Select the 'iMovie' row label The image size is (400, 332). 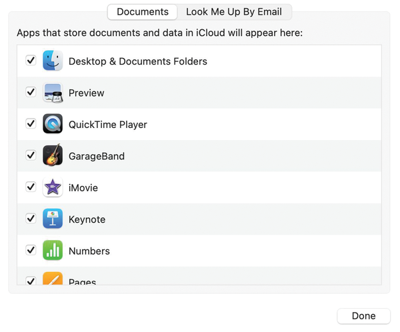pyautogui.click(x=83, y=188)
